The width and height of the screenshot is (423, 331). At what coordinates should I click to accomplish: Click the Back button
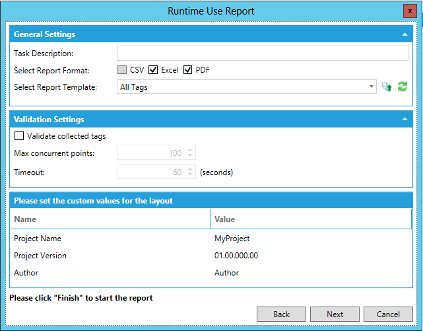[281, 314]
